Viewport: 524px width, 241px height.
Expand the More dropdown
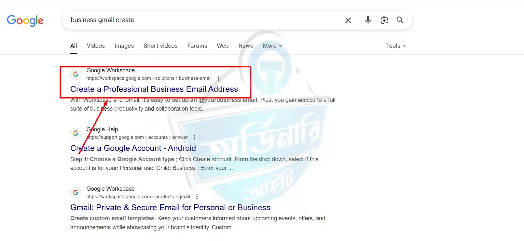coord(272,46)
